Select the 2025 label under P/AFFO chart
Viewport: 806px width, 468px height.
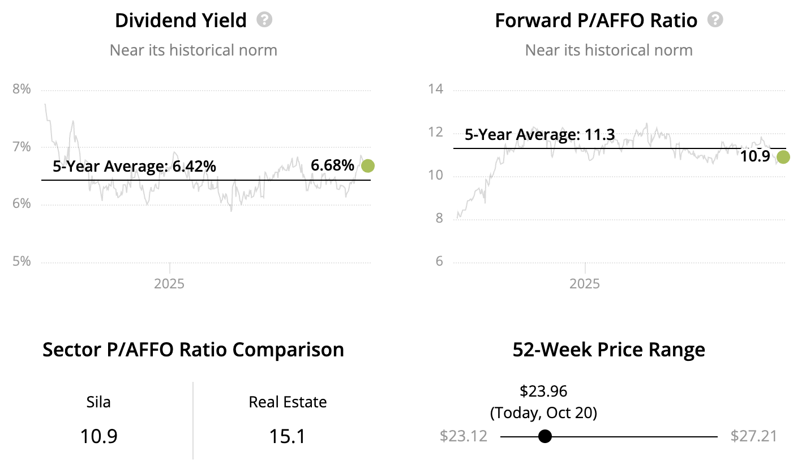[x=585, y=283]
